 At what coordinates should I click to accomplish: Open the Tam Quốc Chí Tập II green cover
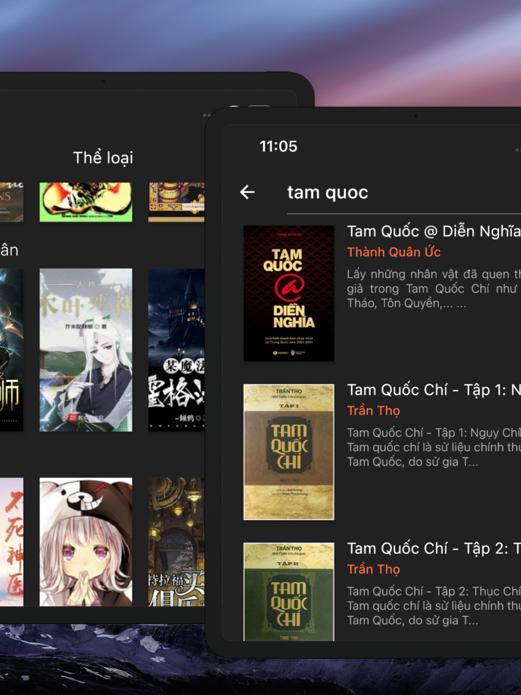[289, 591]
